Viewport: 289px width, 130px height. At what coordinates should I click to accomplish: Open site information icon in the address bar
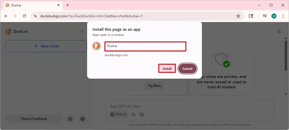35,16
